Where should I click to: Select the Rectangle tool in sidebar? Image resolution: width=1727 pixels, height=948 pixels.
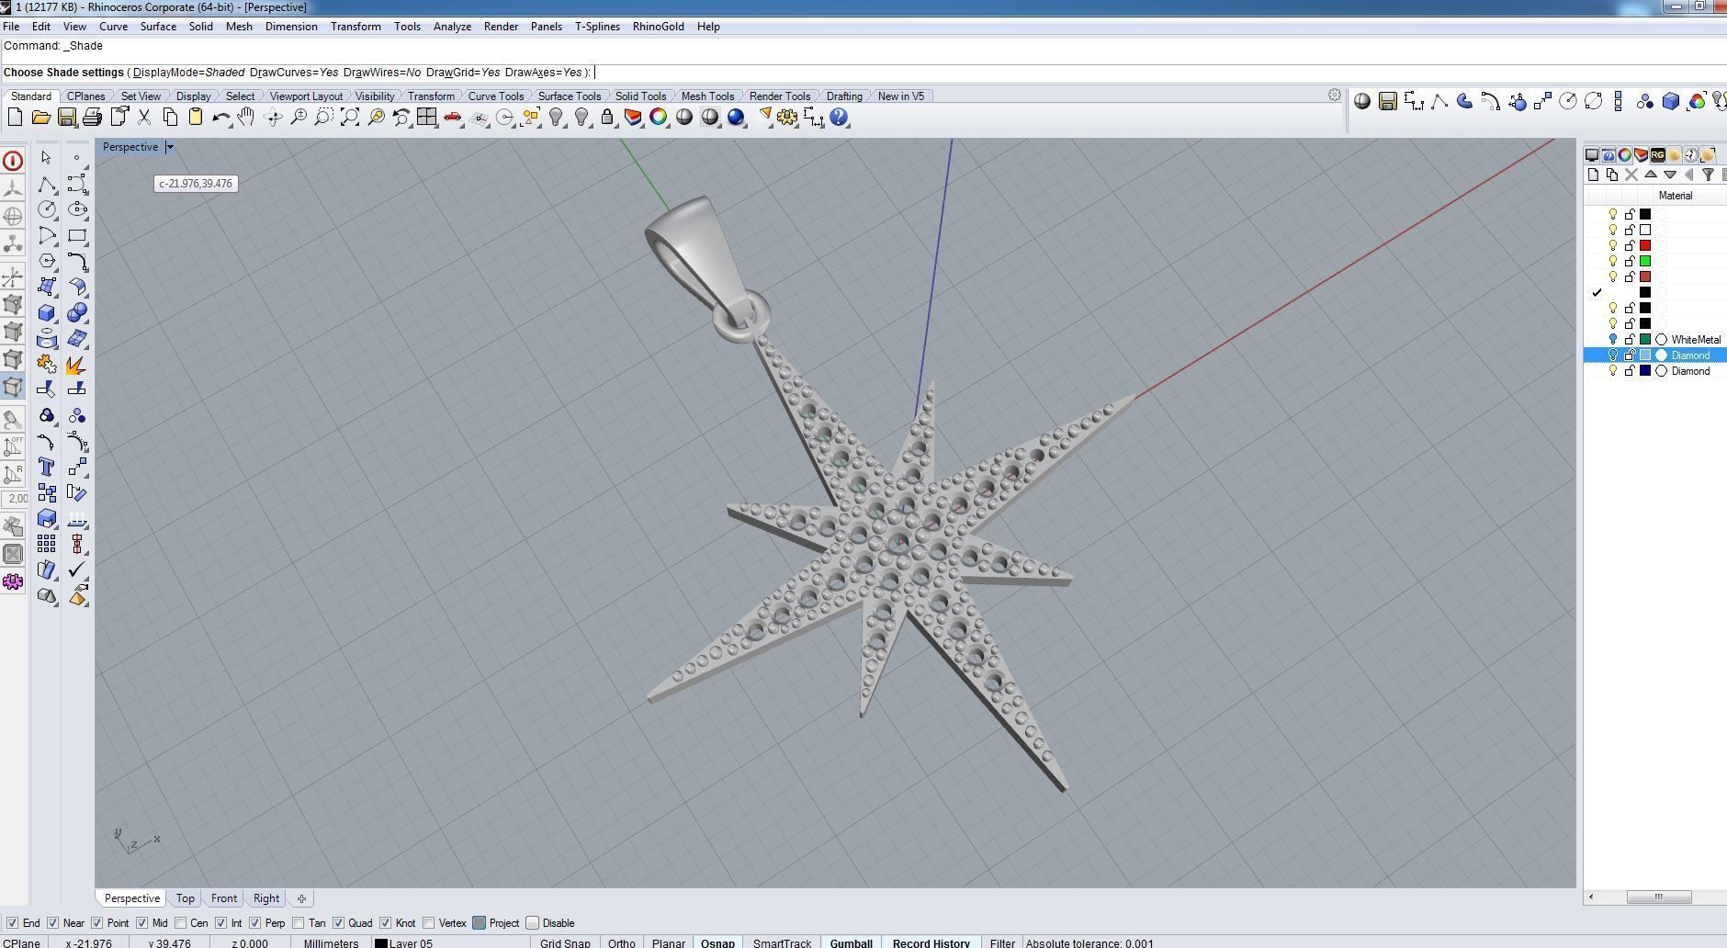click(77, 236)
